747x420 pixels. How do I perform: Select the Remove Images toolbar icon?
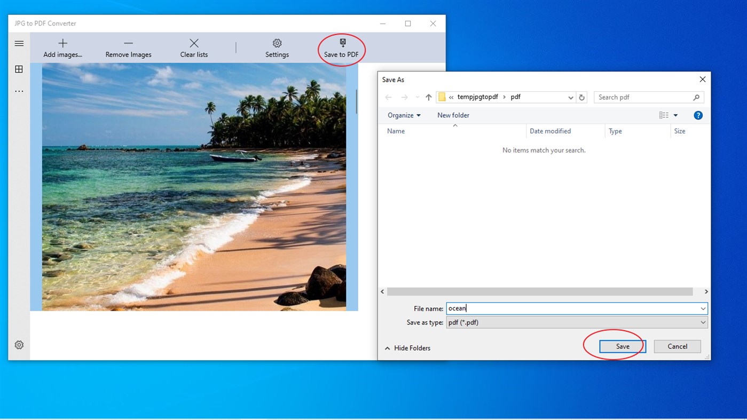[x=128, y=43]
